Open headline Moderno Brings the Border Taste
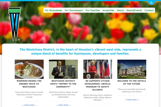Viewport: 161px width, 107px height. (x=29, y=84)
